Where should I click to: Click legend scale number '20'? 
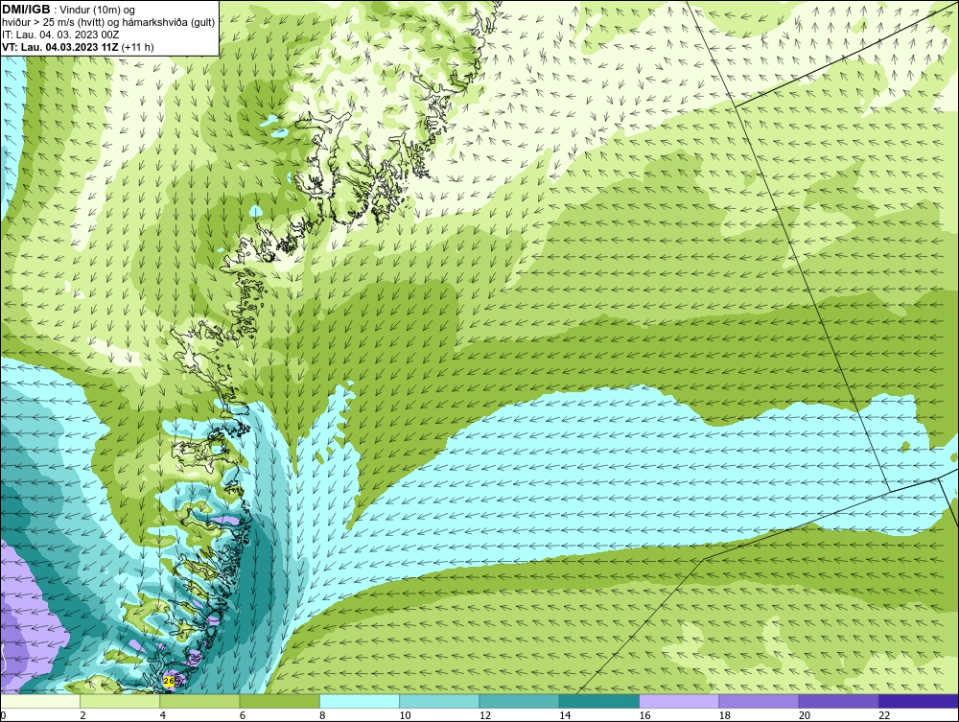click(x=805, y=716)
